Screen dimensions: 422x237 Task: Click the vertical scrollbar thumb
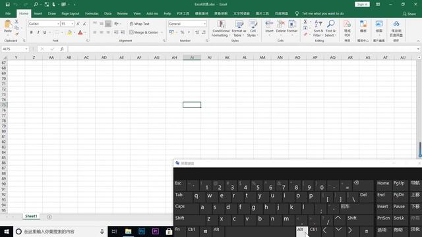point(420,149)
